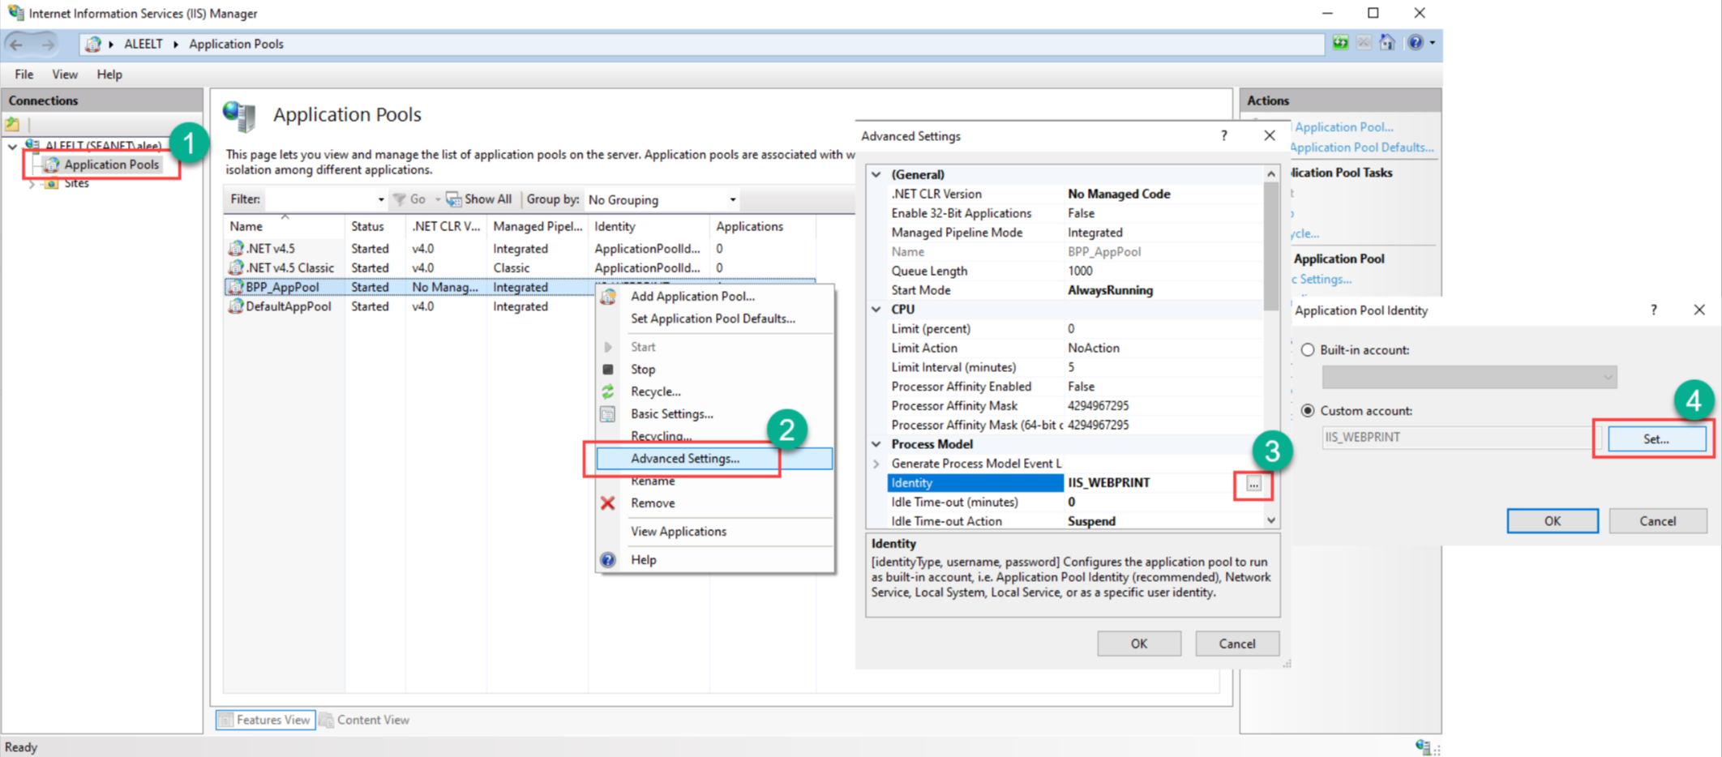Click the Identity ellipsis browse button
The height and width of the screenshot is (757, 1722).
(1253, 484)
